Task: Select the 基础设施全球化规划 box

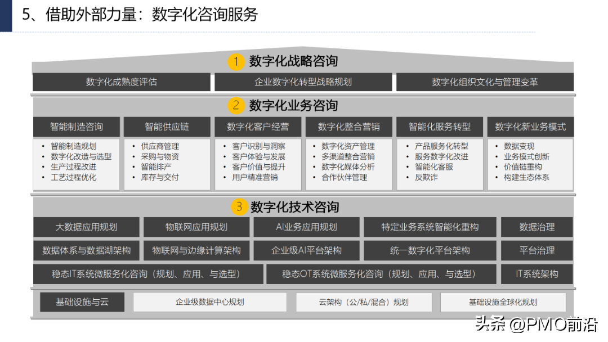Action: point(503,302)
